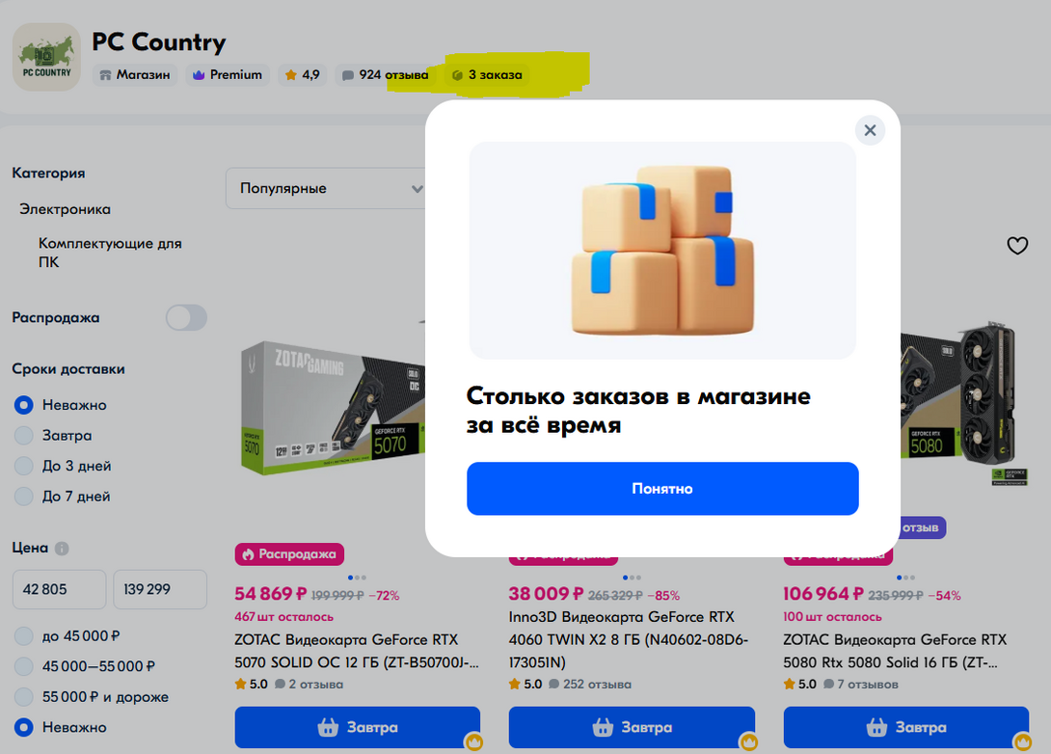Toggle the Распродажа switch

(x=186, y=317)
